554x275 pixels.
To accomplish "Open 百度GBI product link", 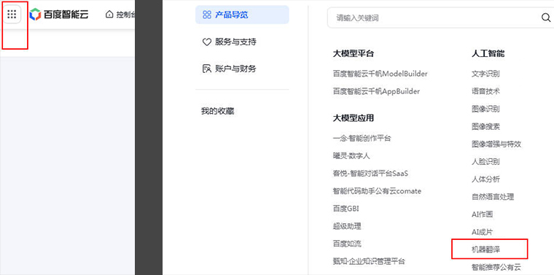I will (346, 209).
